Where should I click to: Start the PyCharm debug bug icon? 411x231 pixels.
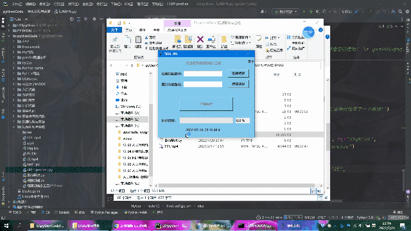click(311, 12)
